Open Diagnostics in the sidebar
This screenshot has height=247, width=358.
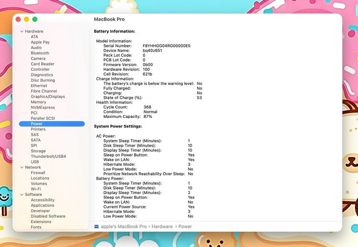point(42,75)
